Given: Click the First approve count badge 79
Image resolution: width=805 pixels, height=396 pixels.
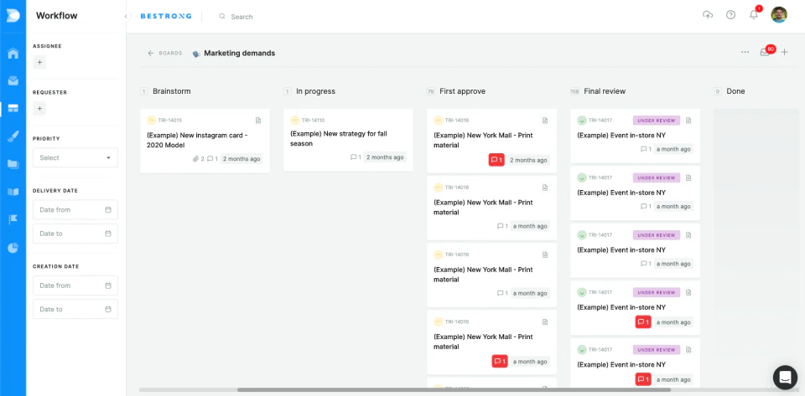Looking at the screenshot, I should 431,91.
